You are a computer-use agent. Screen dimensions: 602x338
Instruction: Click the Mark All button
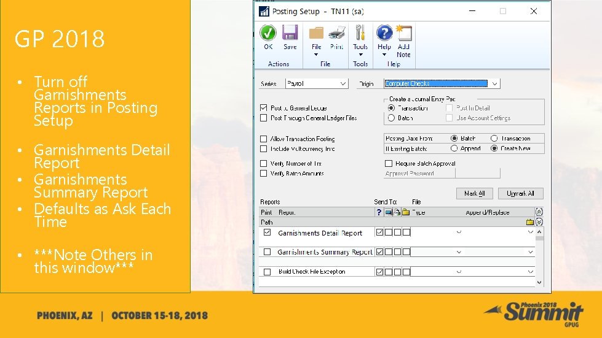click(475, 194)
